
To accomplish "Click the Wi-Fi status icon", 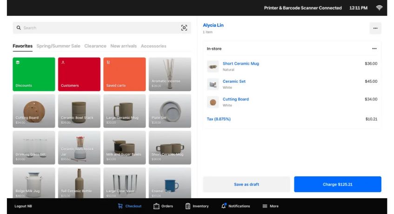I will pyautogui.click(x=379, y=8).
